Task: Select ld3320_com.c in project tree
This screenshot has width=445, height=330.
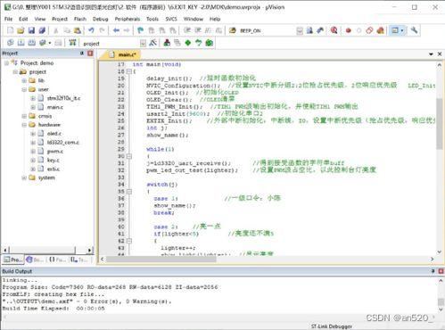Action: pos(63,143)
